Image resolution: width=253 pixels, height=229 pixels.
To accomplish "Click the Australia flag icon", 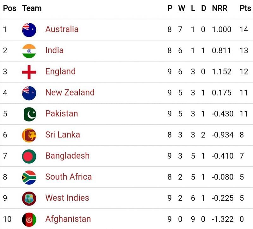I will [29, 30].
